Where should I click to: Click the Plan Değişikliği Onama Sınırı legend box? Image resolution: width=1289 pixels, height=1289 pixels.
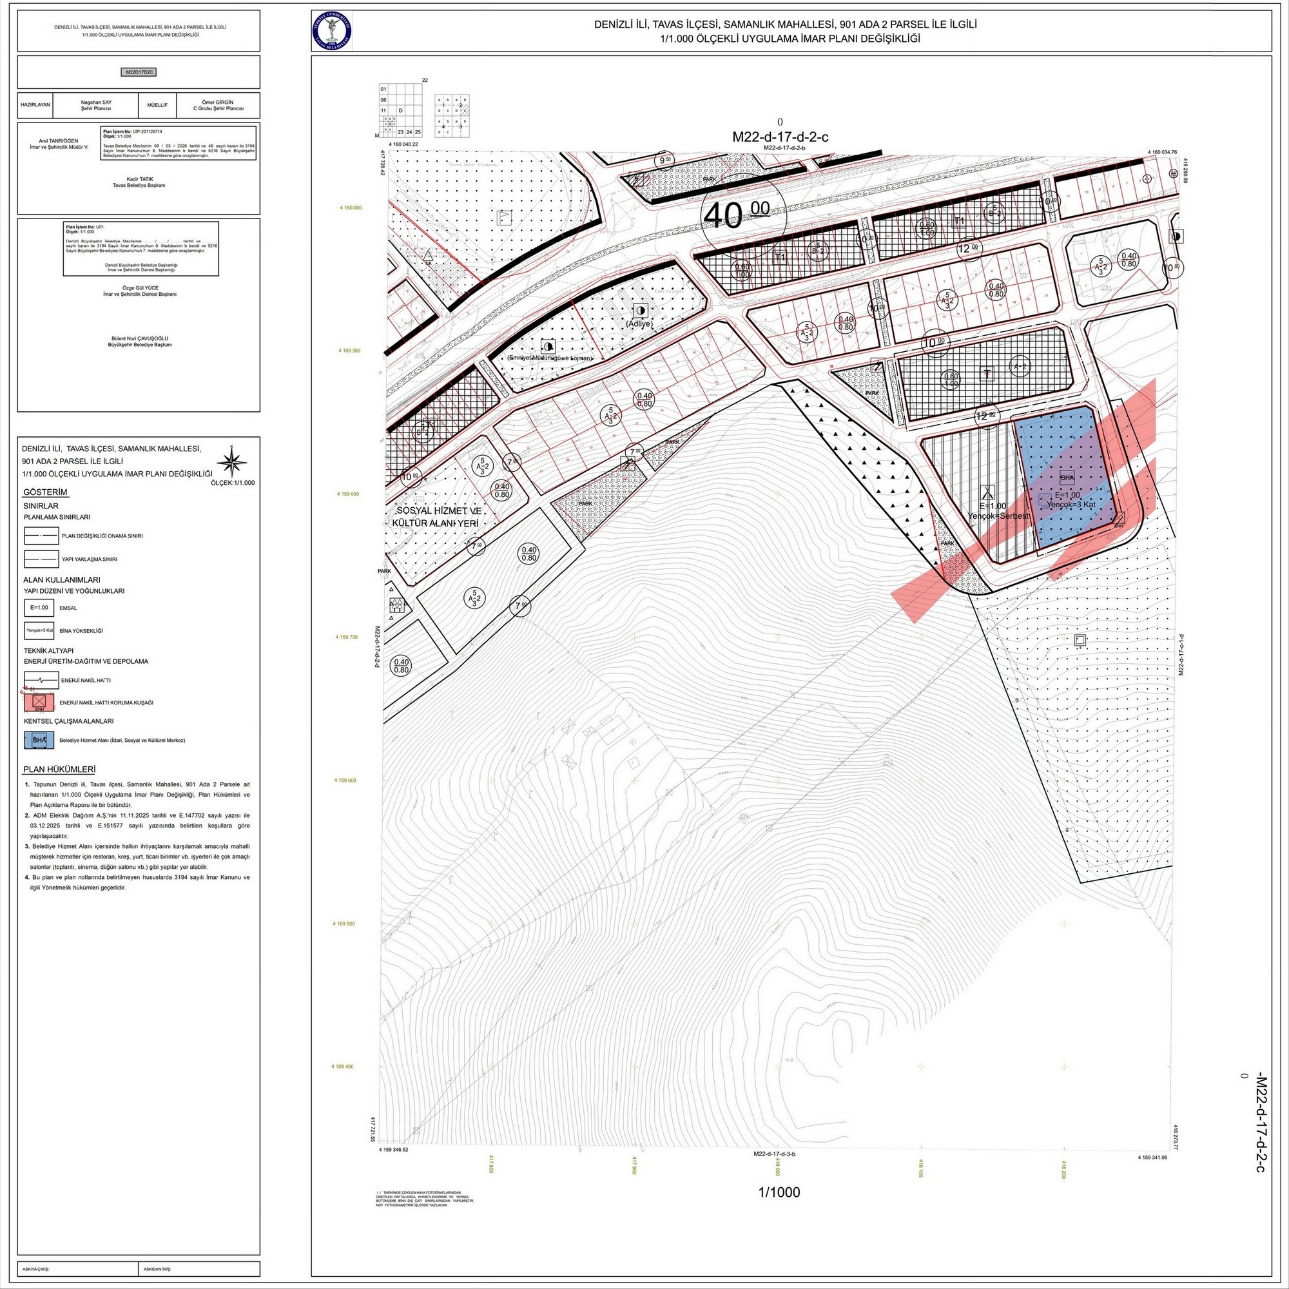tap(41, 536)
